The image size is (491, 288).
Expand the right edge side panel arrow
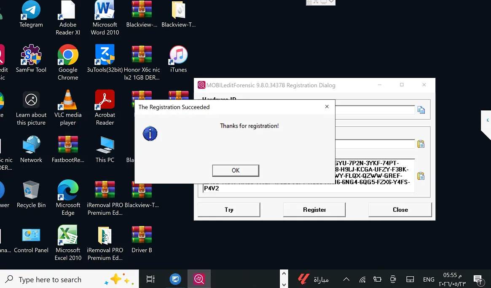click(x=487, y=120)
